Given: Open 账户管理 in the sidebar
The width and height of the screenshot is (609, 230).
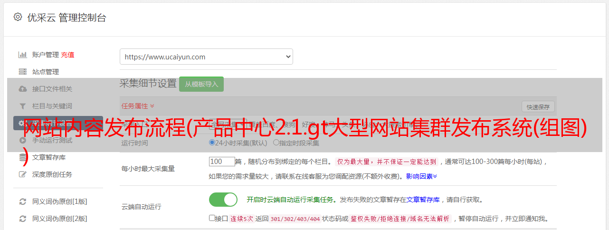Looking at the screenshot, I should click(x=46, y=55).
